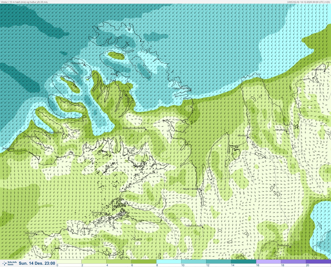Image resolution: width=331 pixels, height=267 pixels.
Task: Click the 0–2 m/s pale yellow legend swatch
Action: [x=69, y=262]
